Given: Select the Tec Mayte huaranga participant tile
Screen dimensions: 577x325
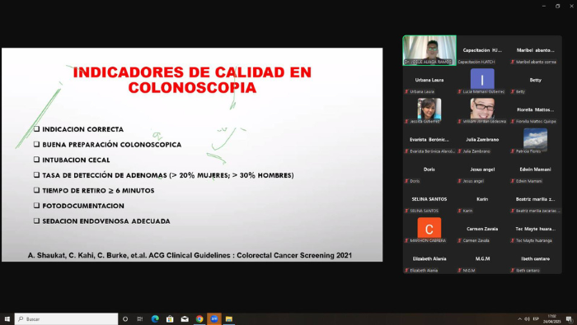Looking at the screenshot, I should [x=536, y=230].
